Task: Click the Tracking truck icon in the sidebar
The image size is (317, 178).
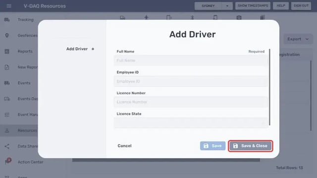Action: click(x=7, y=20)
